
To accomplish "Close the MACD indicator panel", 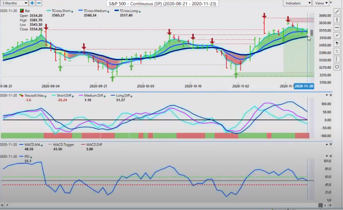I will 330,144.
